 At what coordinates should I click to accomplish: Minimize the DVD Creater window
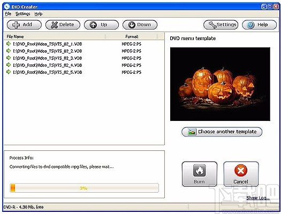(x=264, y=7)
